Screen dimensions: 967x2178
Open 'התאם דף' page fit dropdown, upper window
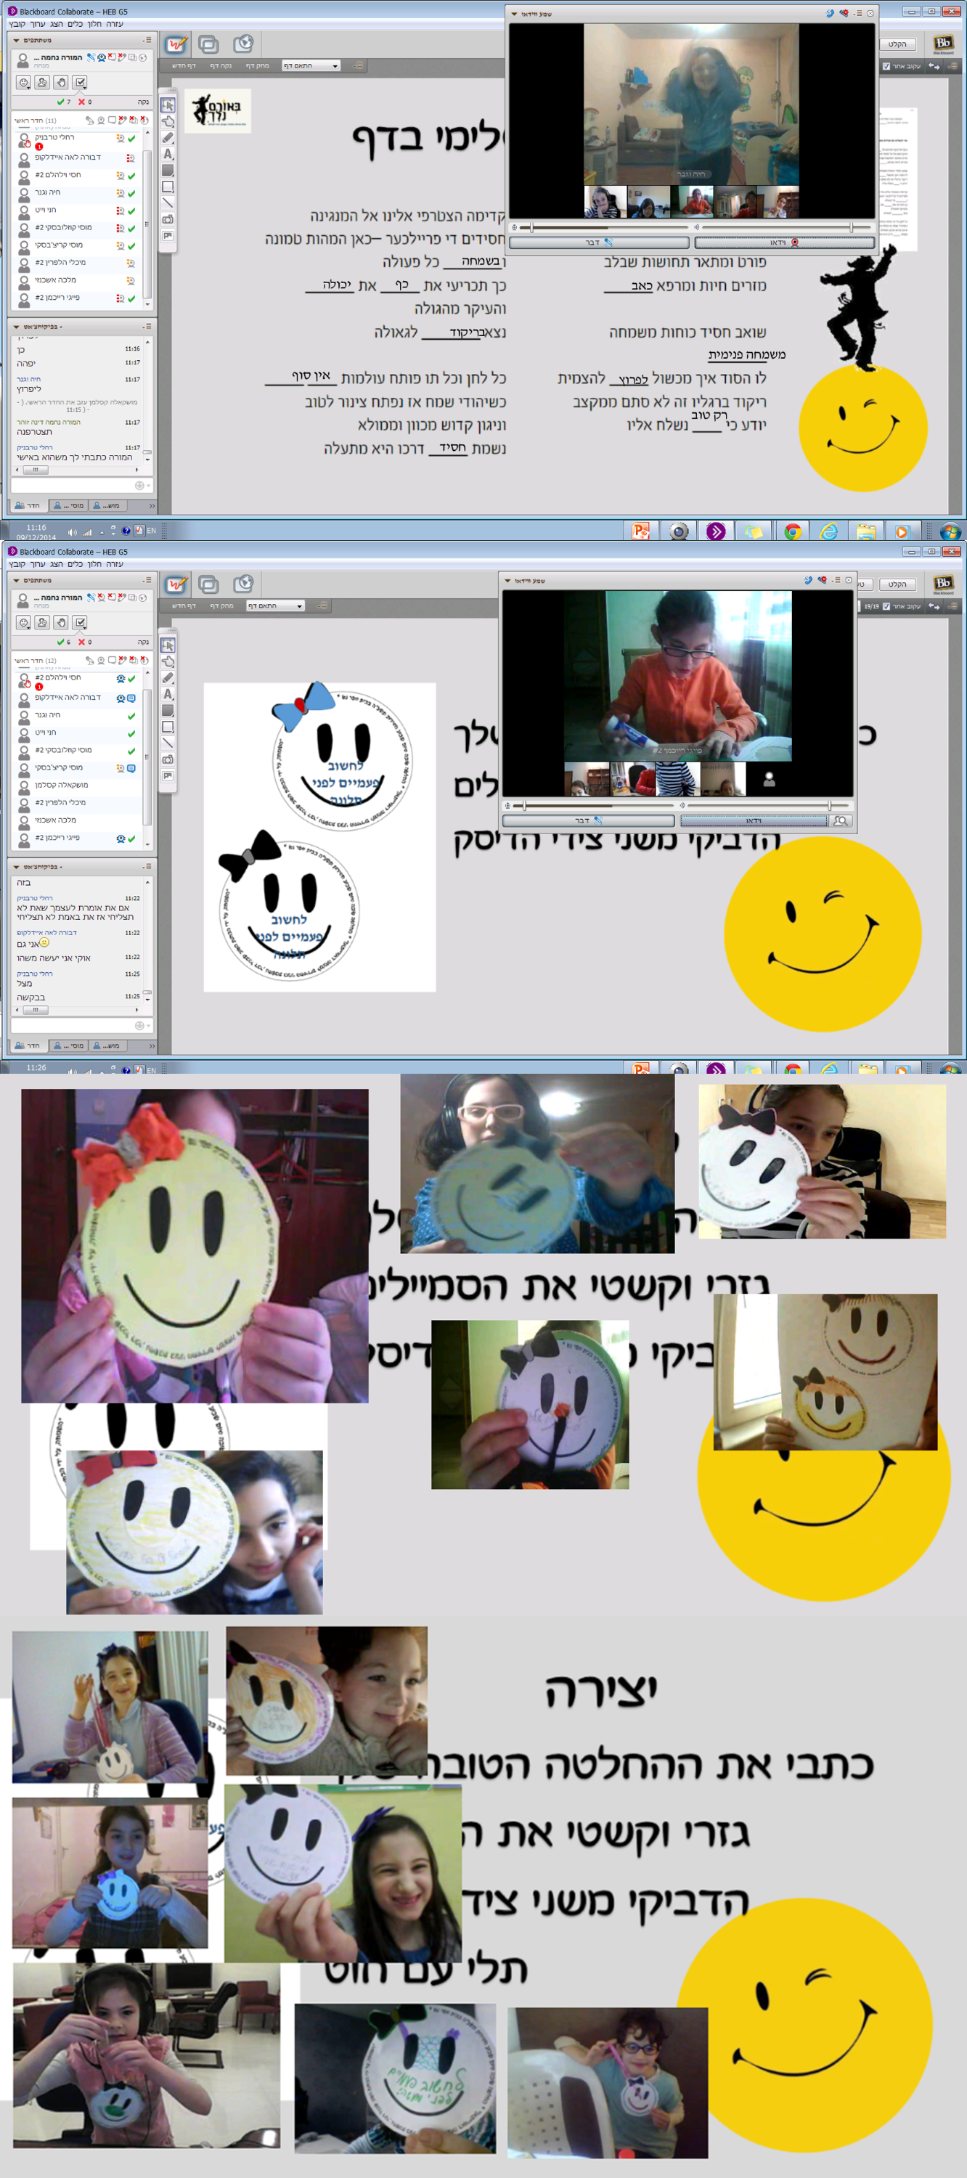310,66
